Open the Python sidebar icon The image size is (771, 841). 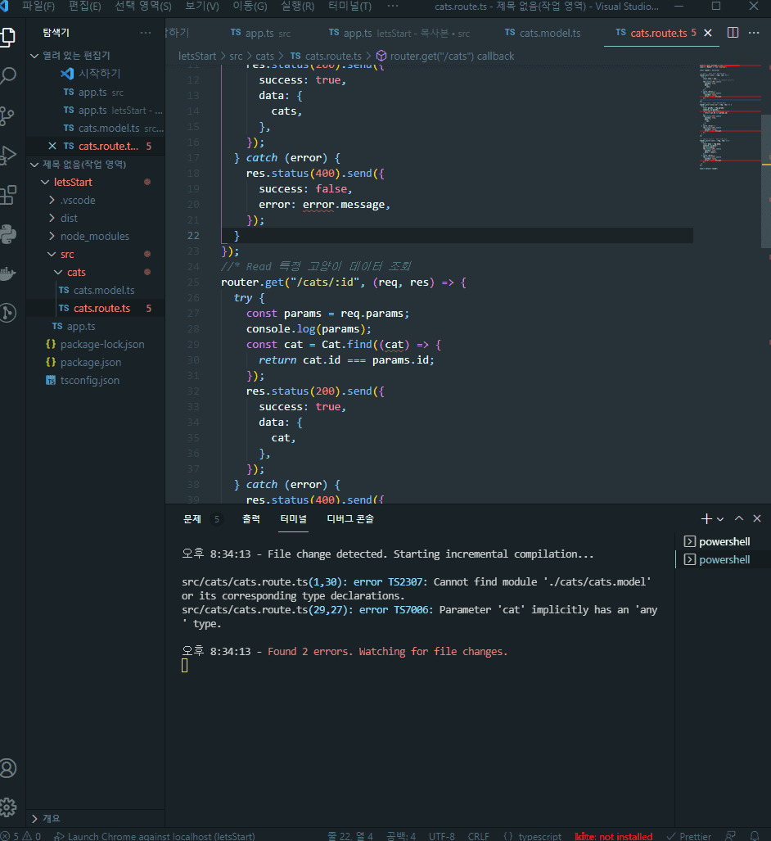pyautogui.click(x=9, y=233)
